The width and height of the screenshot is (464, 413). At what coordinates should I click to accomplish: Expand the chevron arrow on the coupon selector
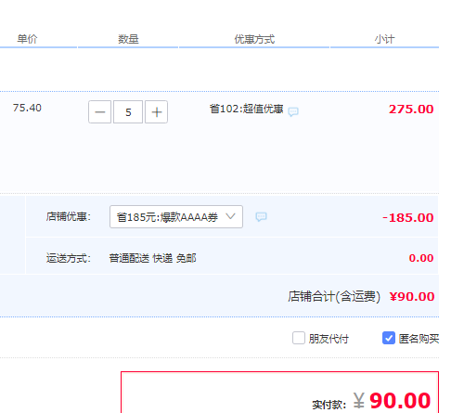pos(230,216)
